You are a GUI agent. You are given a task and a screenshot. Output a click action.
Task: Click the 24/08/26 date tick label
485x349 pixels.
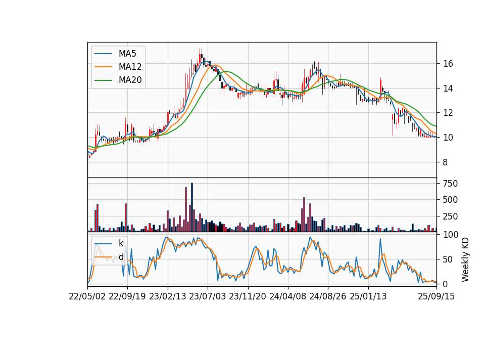click(328, 296)
